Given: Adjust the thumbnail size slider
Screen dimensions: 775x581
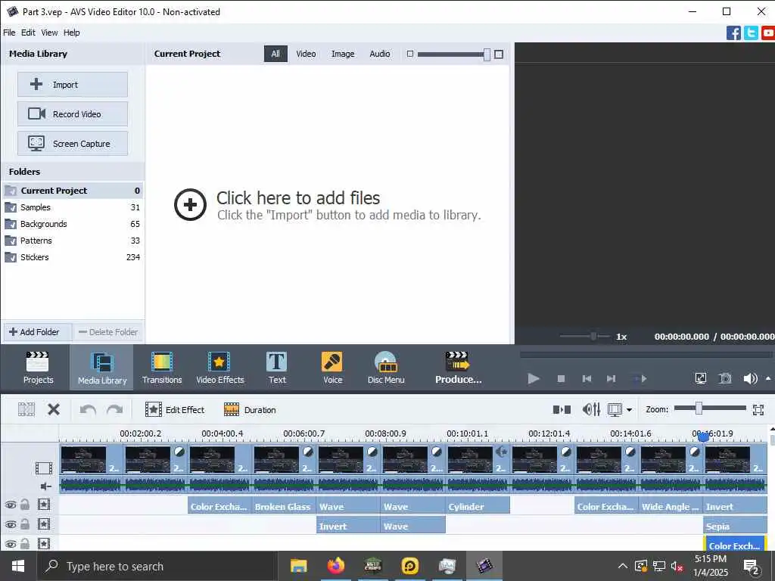Looking at the screenshot, I should click(487, 54).
